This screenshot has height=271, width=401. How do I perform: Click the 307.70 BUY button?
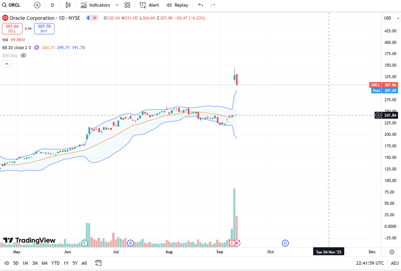44,29
